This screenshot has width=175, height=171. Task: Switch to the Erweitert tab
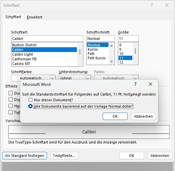coord(35,17)
